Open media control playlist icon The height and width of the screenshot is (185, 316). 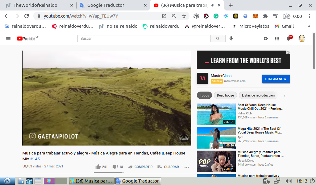pos(275,16)
